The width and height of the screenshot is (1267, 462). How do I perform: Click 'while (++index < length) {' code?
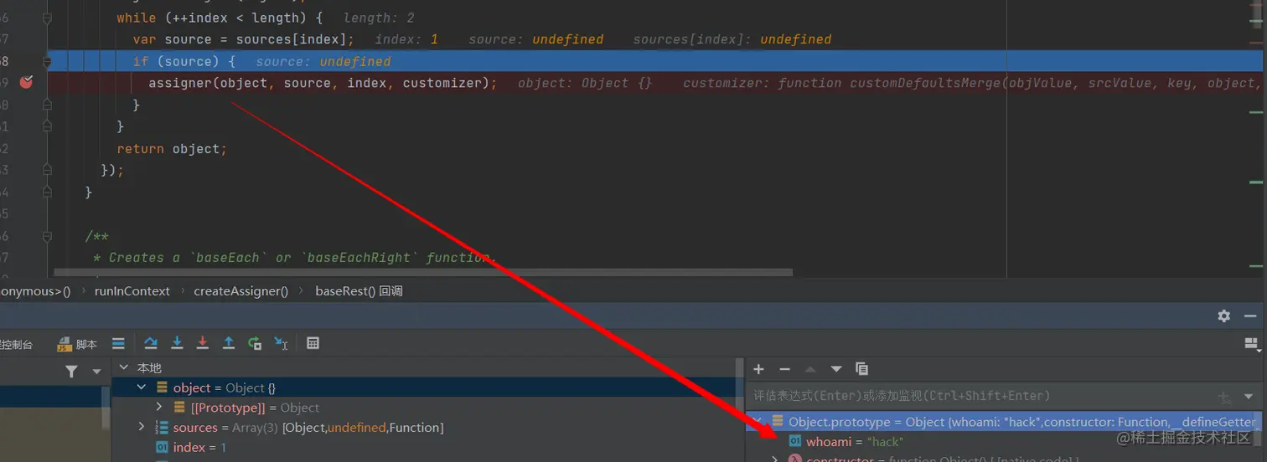[220, 18]
